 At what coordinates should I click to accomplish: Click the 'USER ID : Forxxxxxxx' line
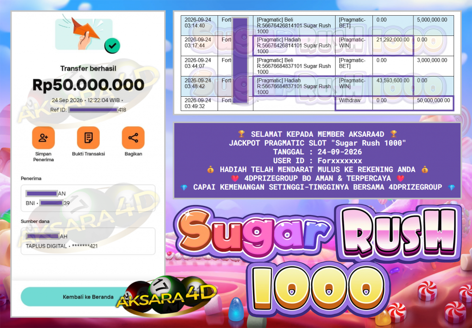tap(318, 161)
